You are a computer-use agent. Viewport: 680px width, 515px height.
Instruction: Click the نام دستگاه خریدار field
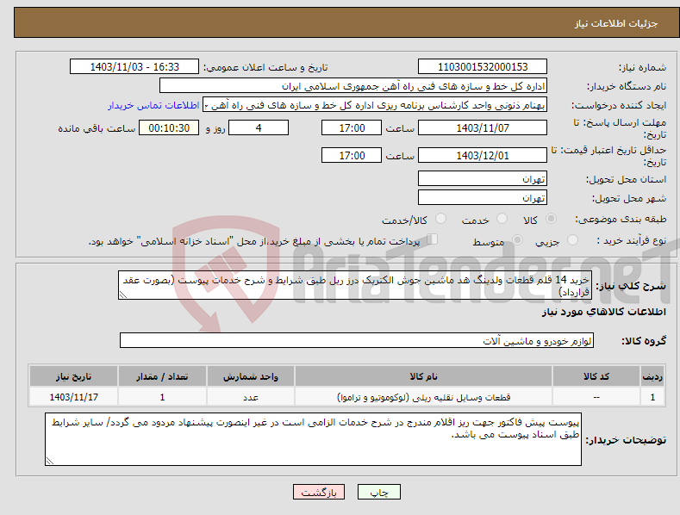pos(353,86)
